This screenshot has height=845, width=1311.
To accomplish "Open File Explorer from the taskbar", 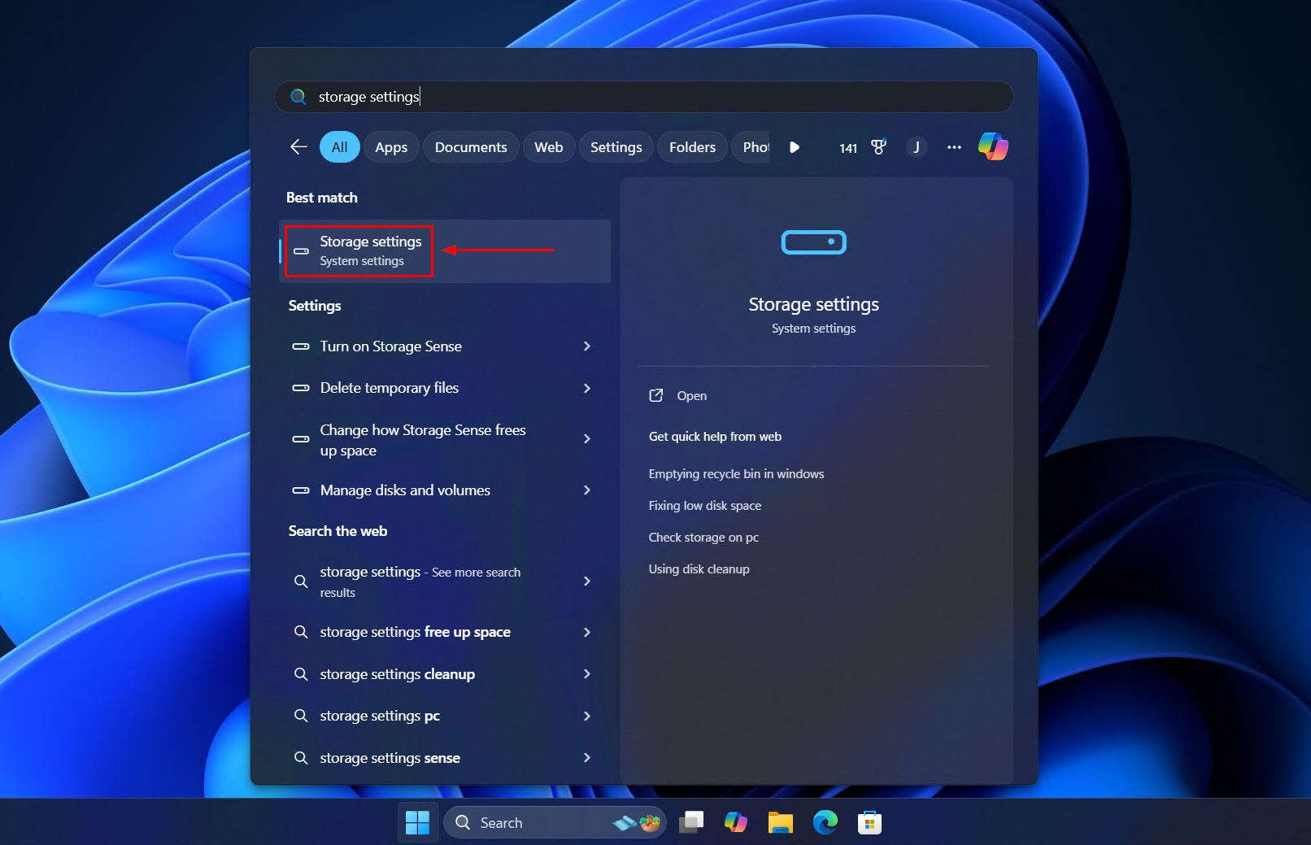I will (781, 822).
